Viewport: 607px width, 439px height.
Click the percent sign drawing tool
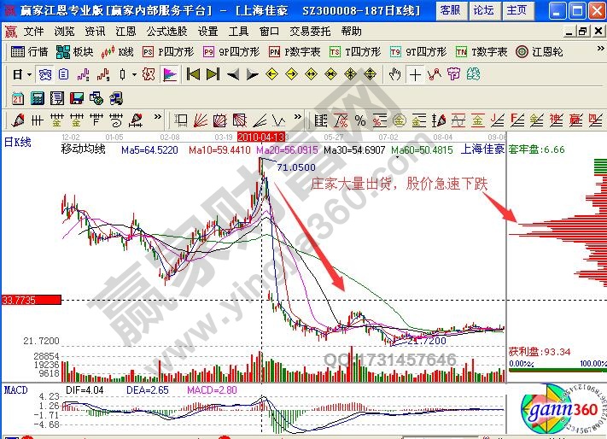pos(359,120)
